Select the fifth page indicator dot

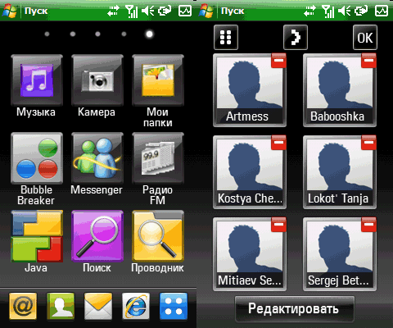coord(149,34)
